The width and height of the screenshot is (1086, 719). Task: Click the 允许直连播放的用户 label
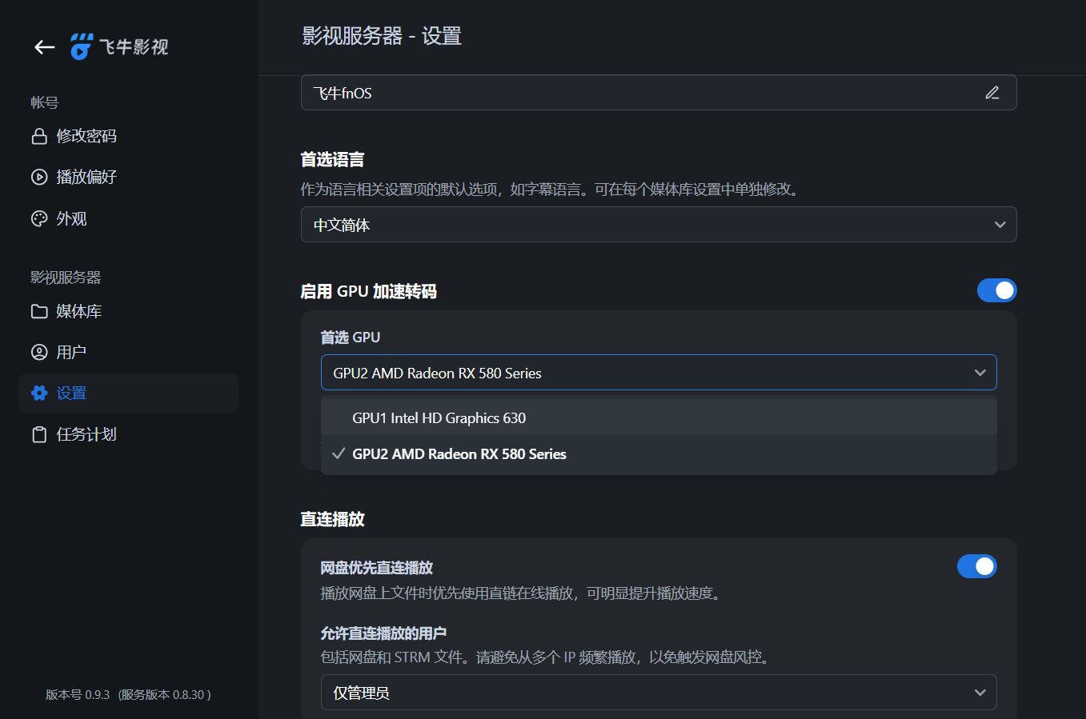click(383, 633)
